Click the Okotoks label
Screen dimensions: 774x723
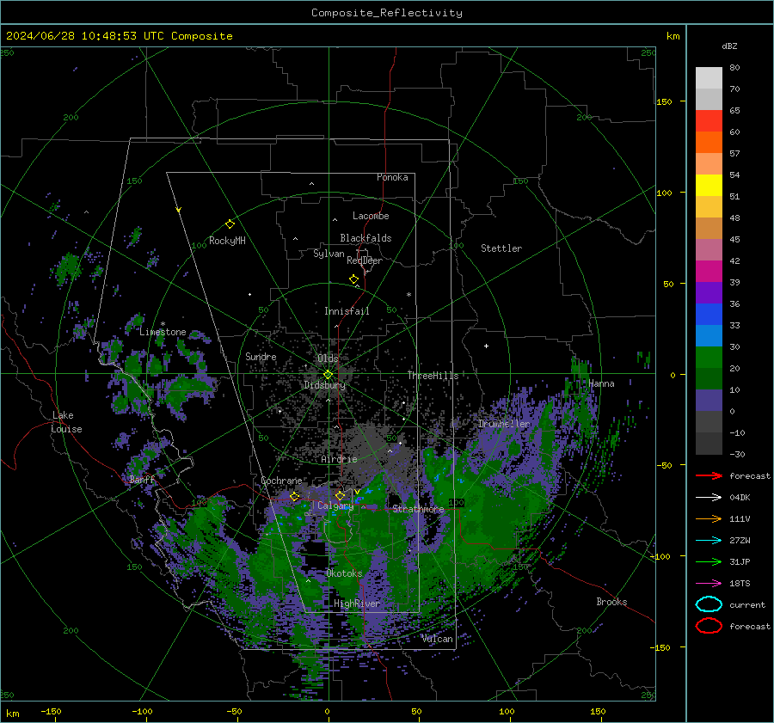click(x=344, y=573)
